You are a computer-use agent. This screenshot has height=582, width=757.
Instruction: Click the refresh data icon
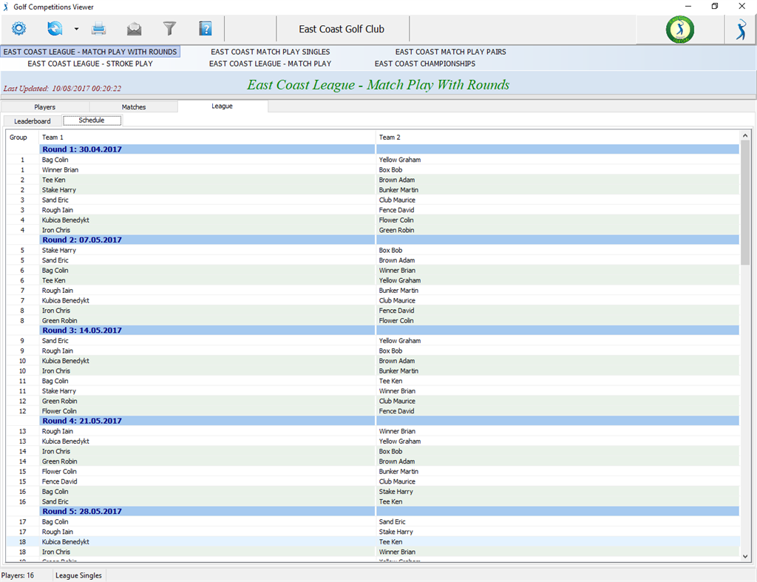[x=53, y=29]
